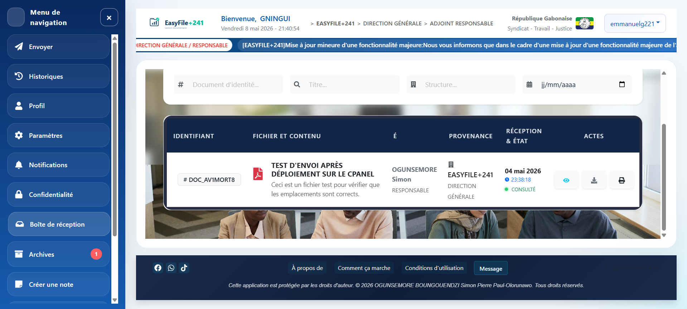Go to Profil page
Viewport: 687px width, 309px height.
point(58,106)
